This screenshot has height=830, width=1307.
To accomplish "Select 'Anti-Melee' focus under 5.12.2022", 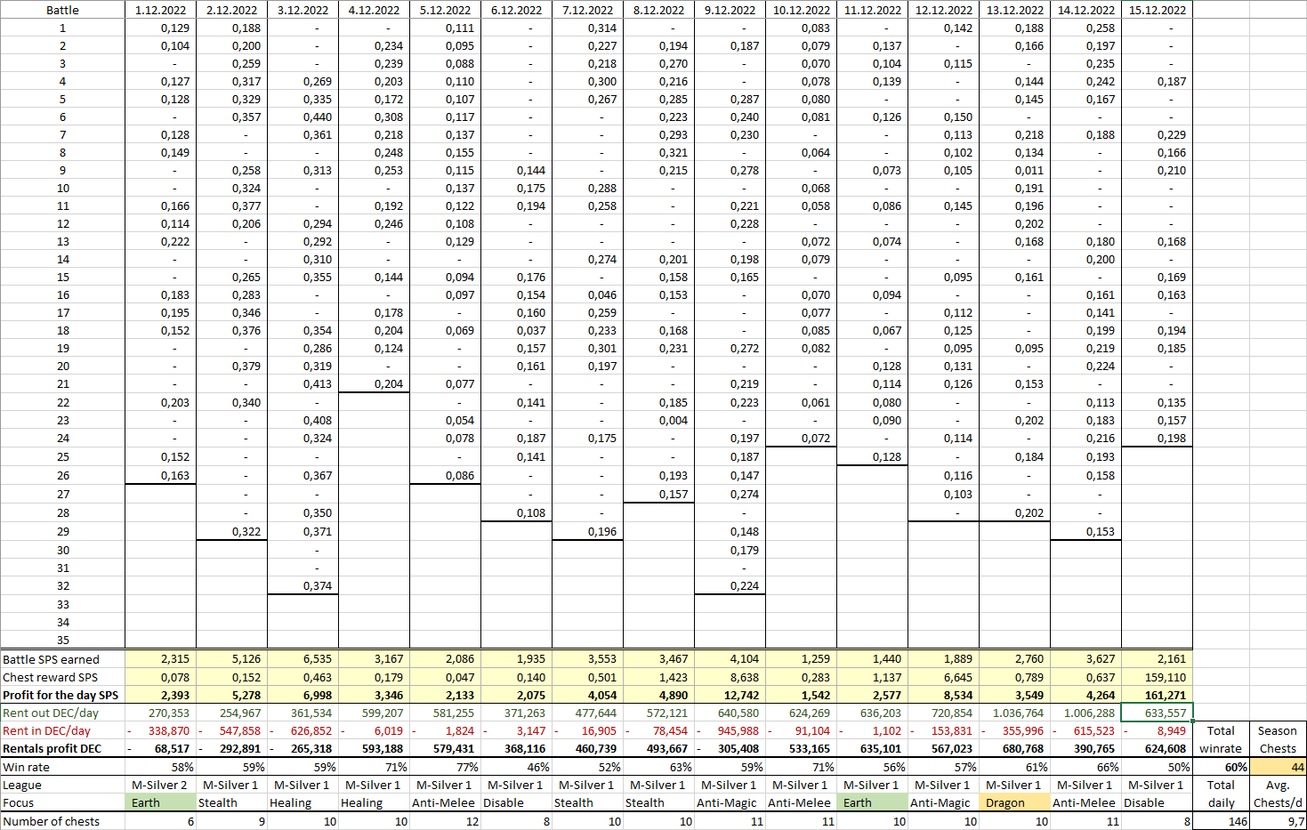I will [445, 802].
